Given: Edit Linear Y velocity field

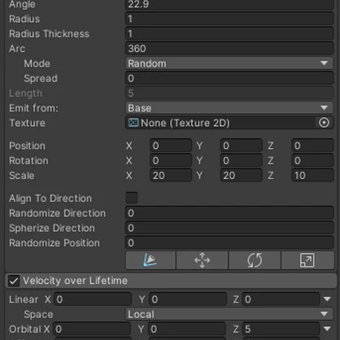Looking at the screenshot, I should (188, 299).
